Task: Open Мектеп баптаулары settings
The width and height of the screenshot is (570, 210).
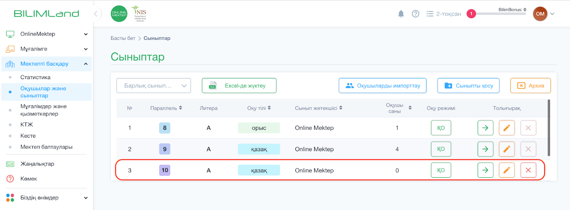Action: point(46,147)
